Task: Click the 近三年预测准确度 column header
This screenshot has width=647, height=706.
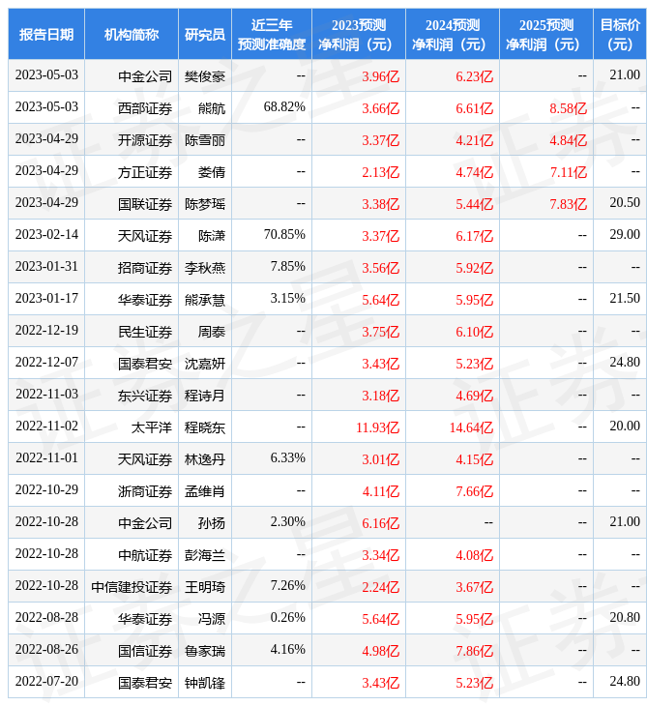Action: tap(272, 34)
